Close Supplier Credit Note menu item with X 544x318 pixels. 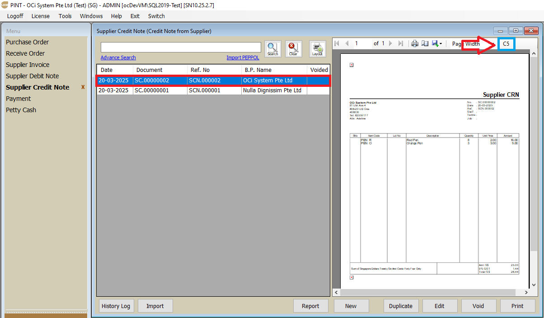[83, 87]
